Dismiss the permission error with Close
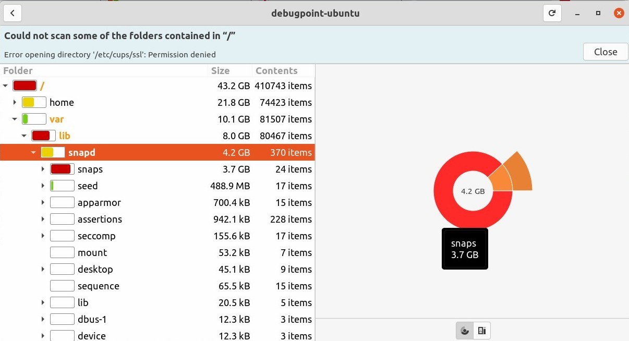The height and width of the screenshot is (341, 629). 605,52
